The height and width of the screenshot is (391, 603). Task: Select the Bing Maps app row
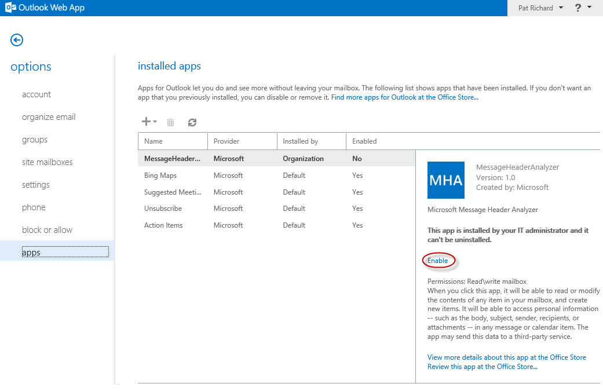pyautogui.click(x=276, y=176)
